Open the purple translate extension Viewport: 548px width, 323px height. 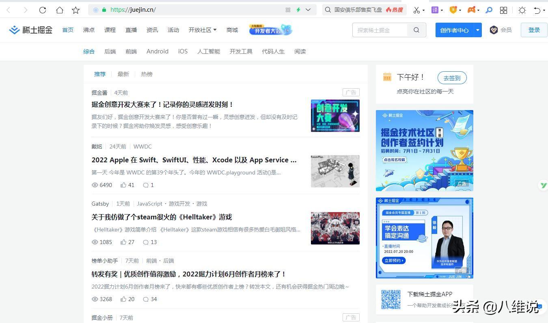(x=435, y=10)
